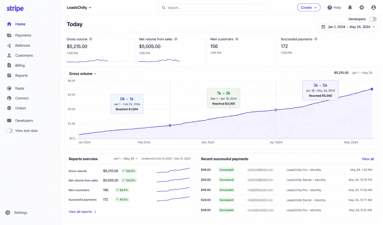The height and width of the screenshot is (225, 383).
Task: Click the 0k – 1k milestone tooltip
Action: (127, 104)
